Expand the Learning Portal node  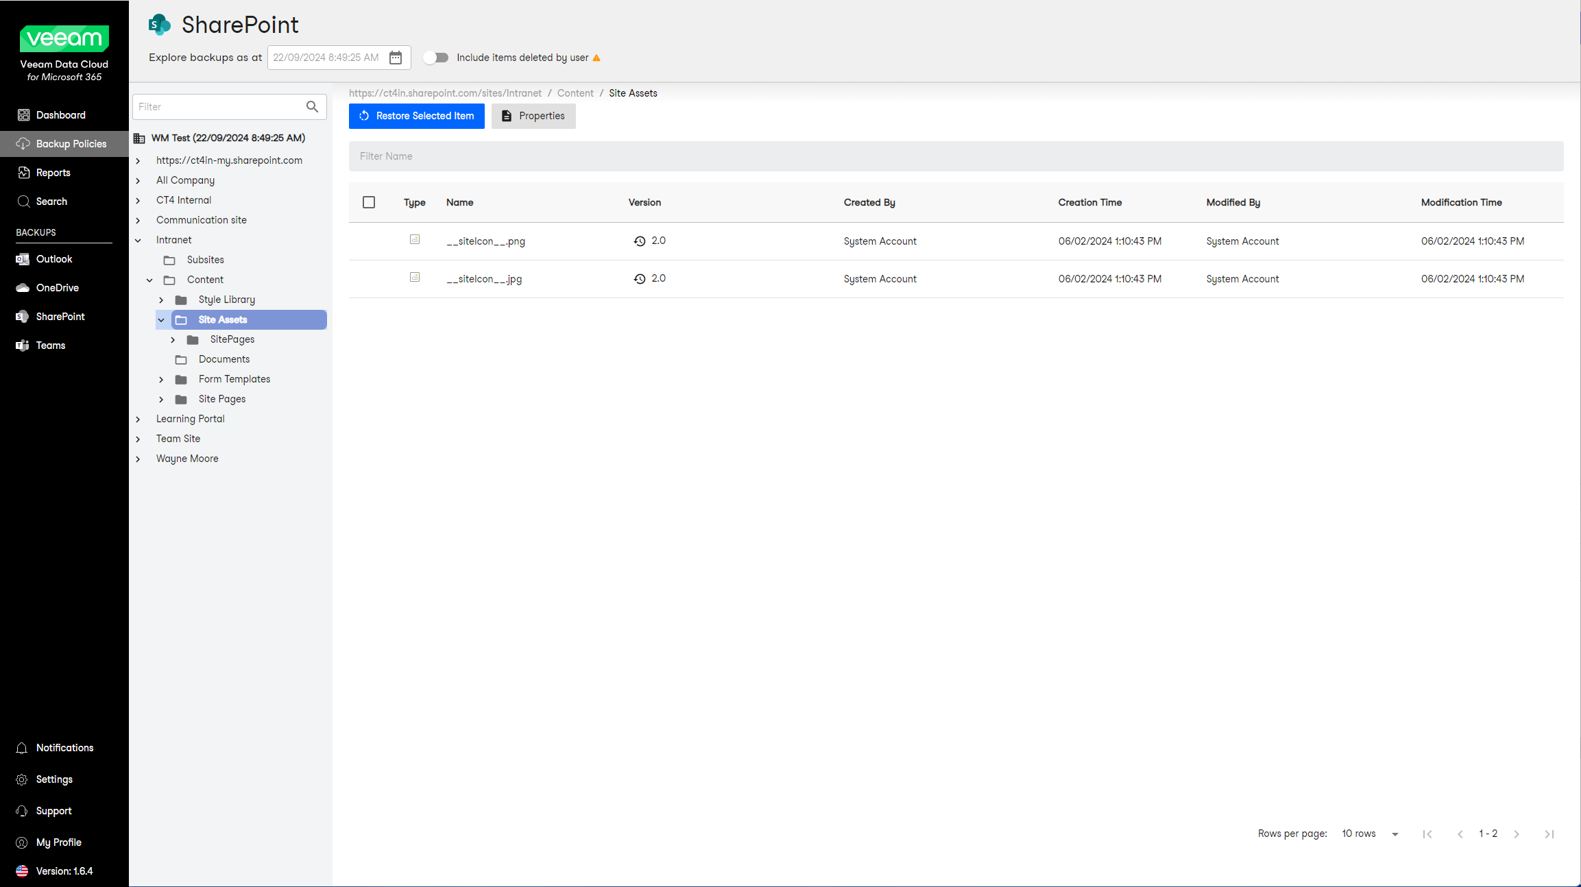point(138,420)
